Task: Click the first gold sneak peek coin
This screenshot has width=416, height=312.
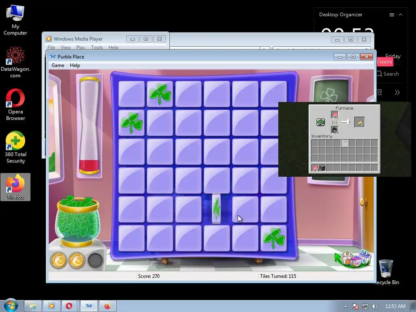Action: 58,260
